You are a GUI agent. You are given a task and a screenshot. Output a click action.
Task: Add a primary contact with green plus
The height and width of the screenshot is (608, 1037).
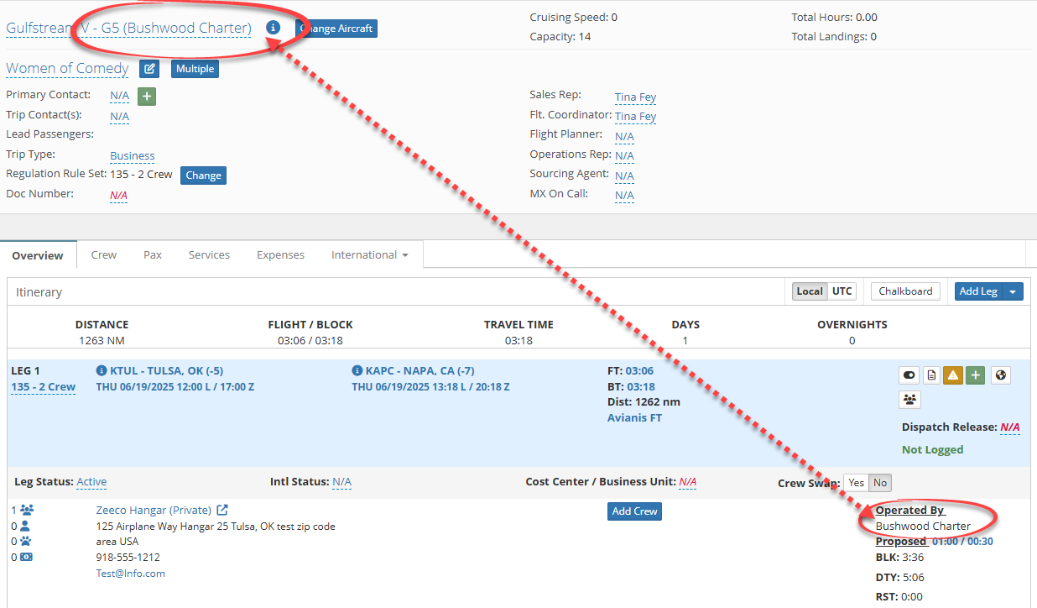[147, 96]
